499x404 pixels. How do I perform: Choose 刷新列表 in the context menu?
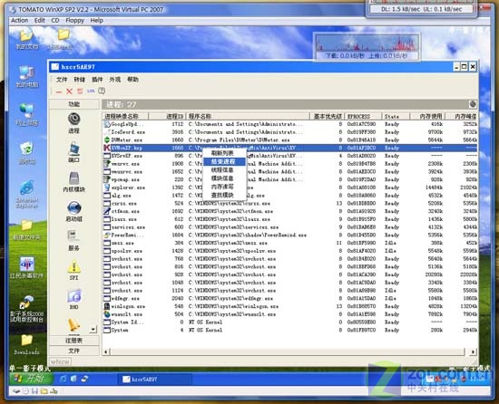coord(222,153)
